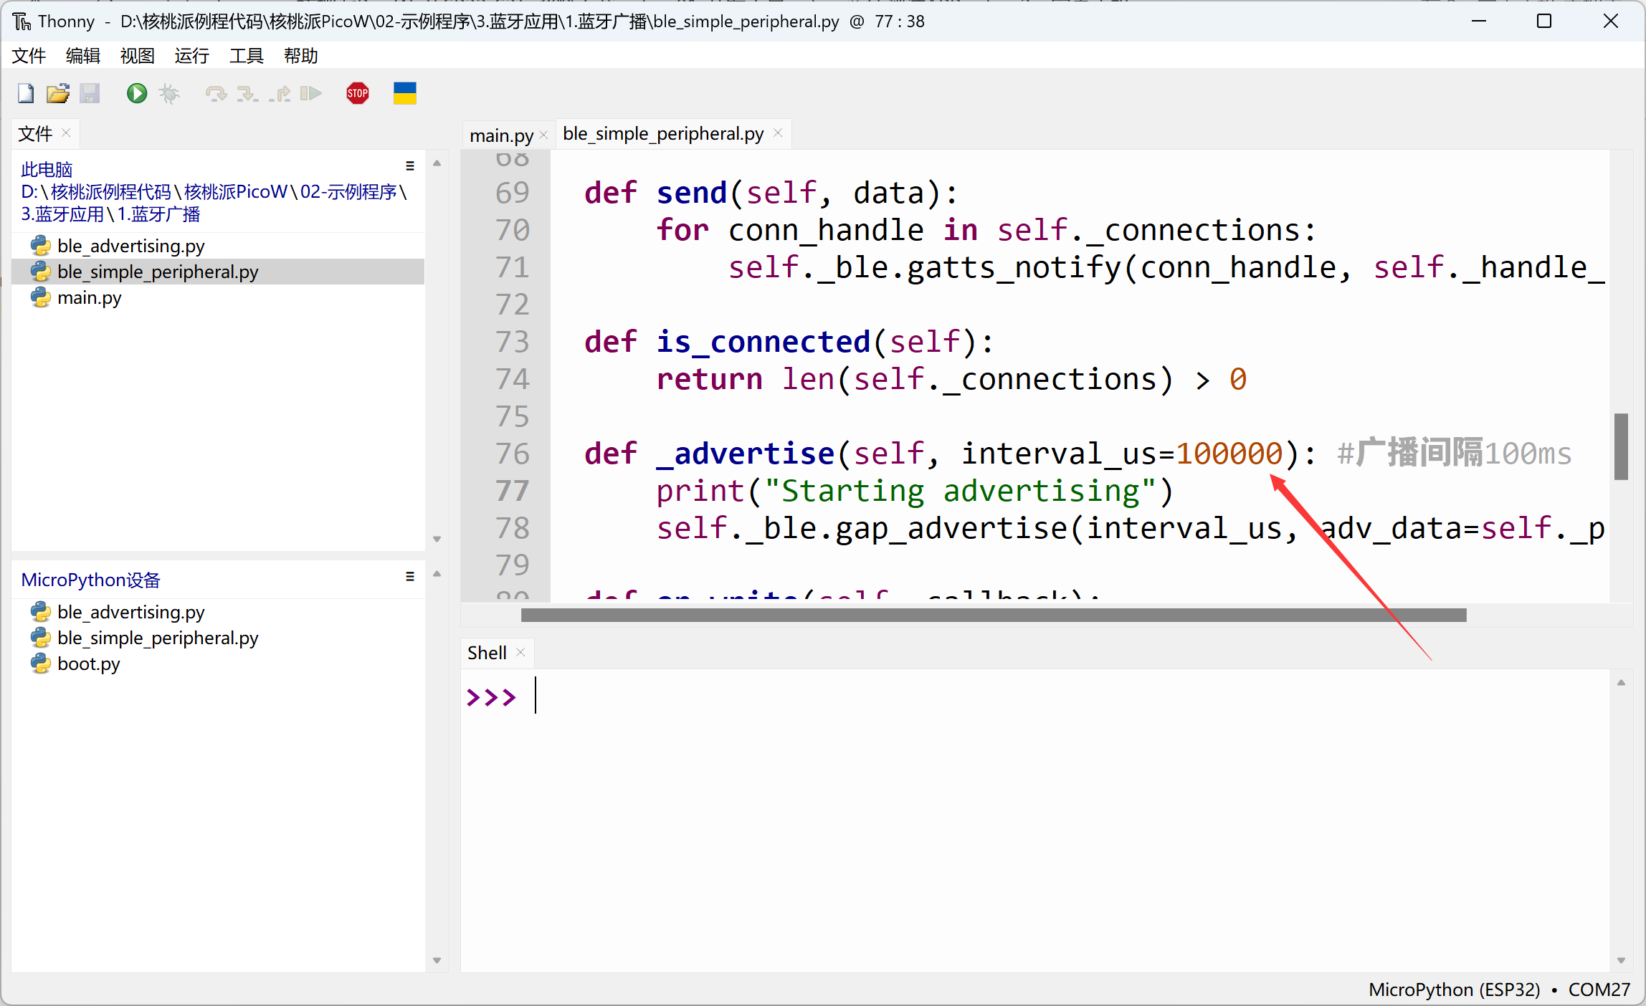Run current script with green play button

click(x=136, y=93)
